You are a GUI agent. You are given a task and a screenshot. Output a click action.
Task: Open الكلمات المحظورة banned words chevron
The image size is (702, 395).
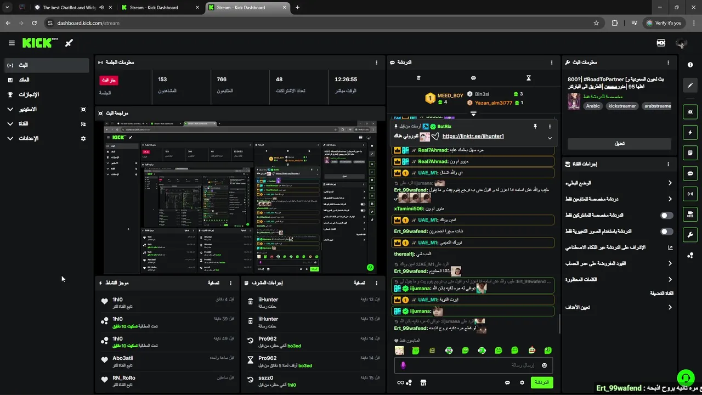click(x=670, y=280)
